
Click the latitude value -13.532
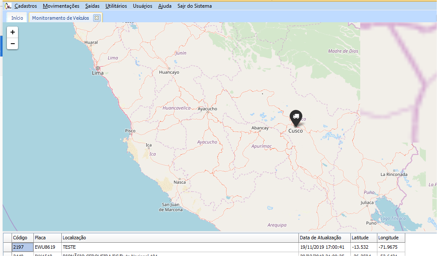[x=364, y=247]
